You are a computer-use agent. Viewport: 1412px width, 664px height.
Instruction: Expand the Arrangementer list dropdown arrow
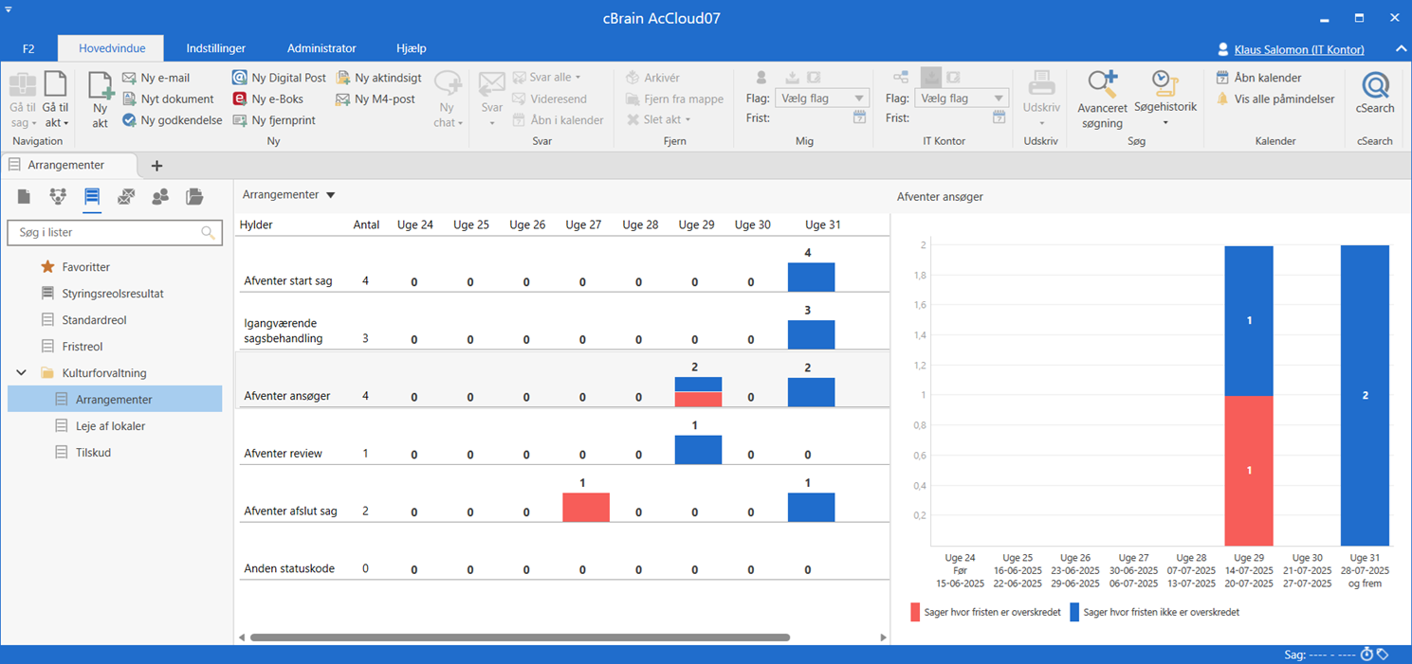coord(331,195)
